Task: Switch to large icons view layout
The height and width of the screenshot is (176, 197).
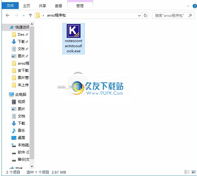Action: pyautogui.click(x=194, y=172)
